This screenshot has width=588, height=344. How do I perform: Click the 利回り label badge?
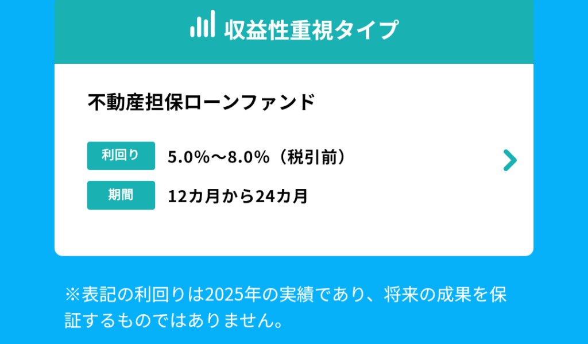(121, 156)
